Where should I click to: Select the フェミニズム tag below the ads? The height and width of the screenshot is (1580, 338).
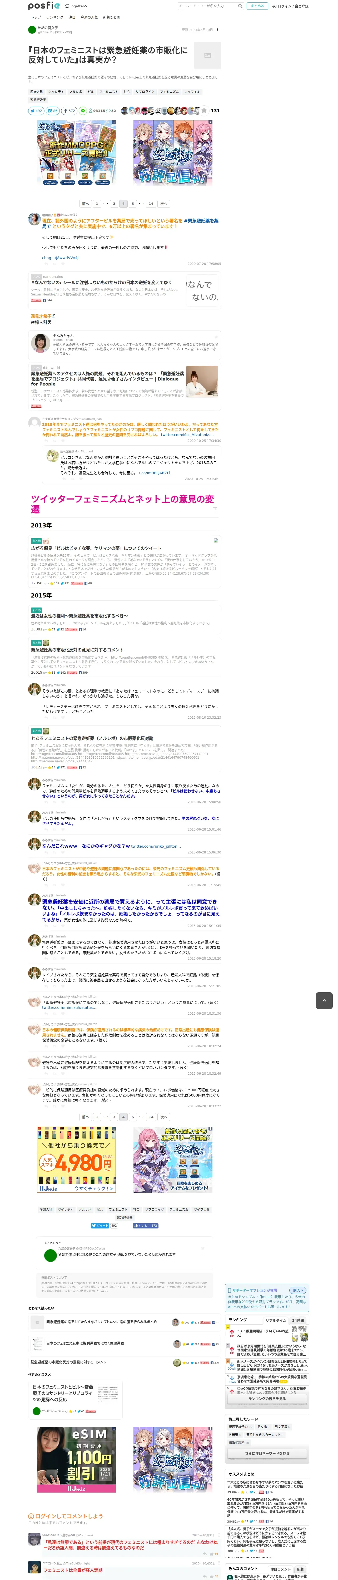pyautogui.click(x=179, y=1209)
